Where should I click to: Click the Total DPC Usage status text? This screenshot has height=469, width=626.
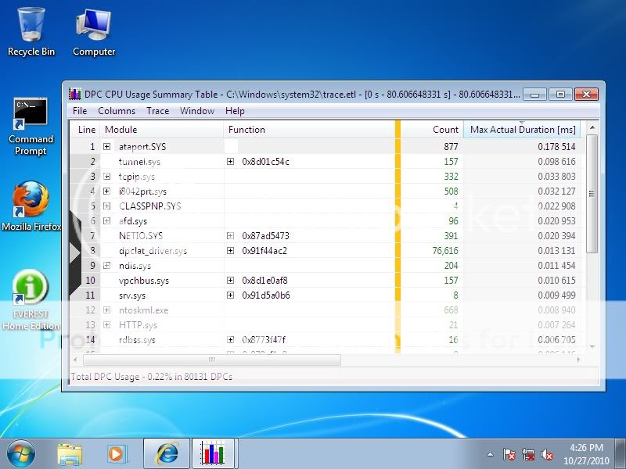[151, 377]
